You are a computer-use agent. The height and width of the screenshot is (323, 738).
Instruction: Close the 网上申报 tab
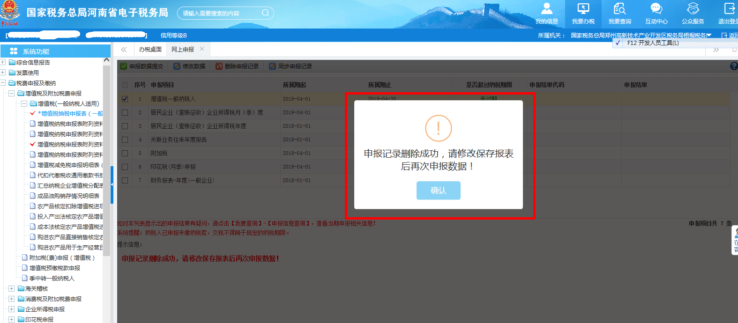pyautogui.click(x=202, y=49)
